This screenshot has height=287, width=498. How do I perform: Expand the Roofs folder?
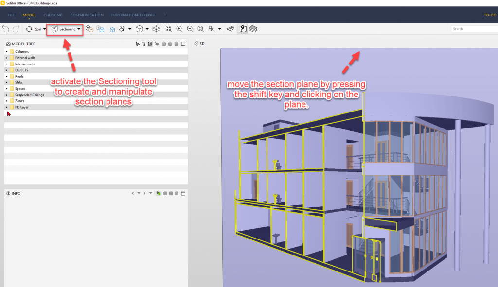[7, 76]
